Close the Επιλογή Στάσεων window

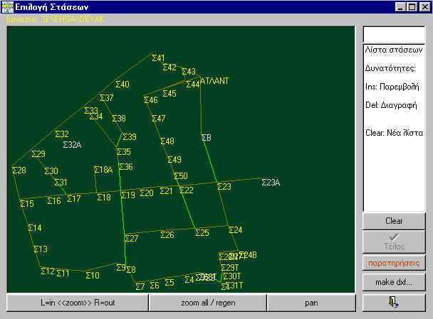coord(423,7)
